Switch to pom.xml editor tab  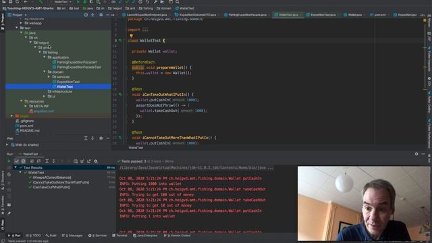[378, 15]
